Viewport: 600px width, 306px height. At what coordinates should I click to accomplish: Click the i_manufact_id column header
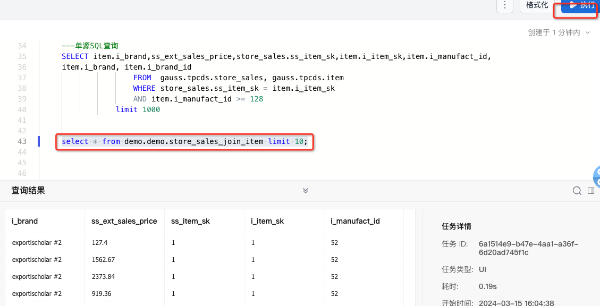355,221
